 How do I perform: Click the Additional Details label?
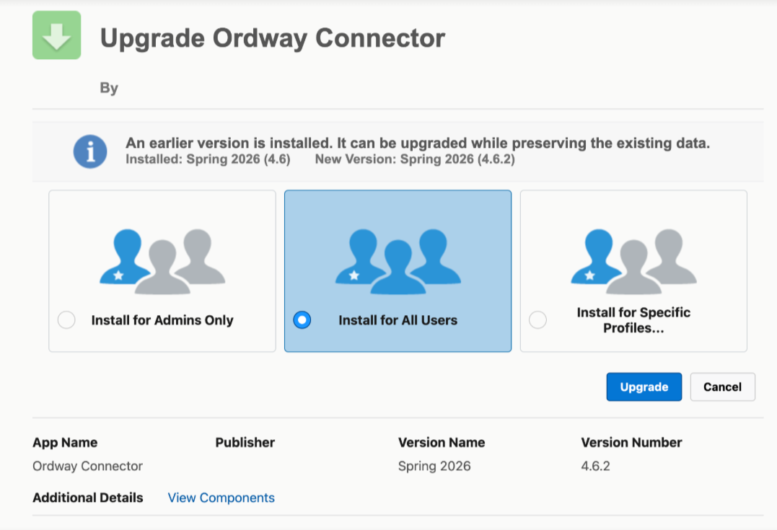click(88, 498)
